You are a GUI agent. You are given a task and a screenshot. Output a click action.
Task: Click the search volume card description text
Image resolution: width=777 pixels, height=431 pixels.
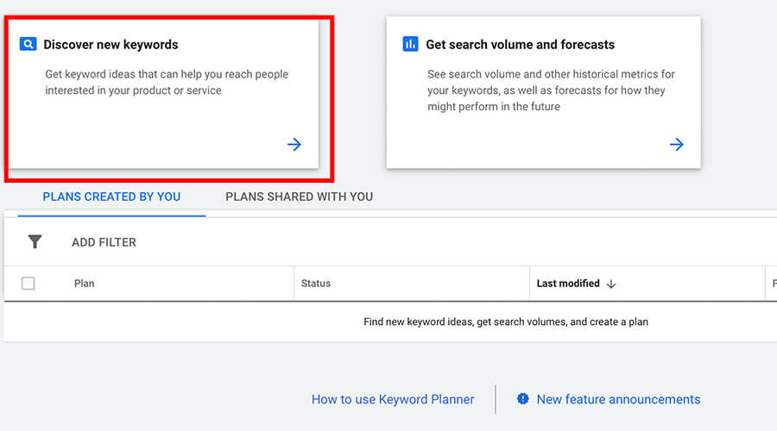551,90
